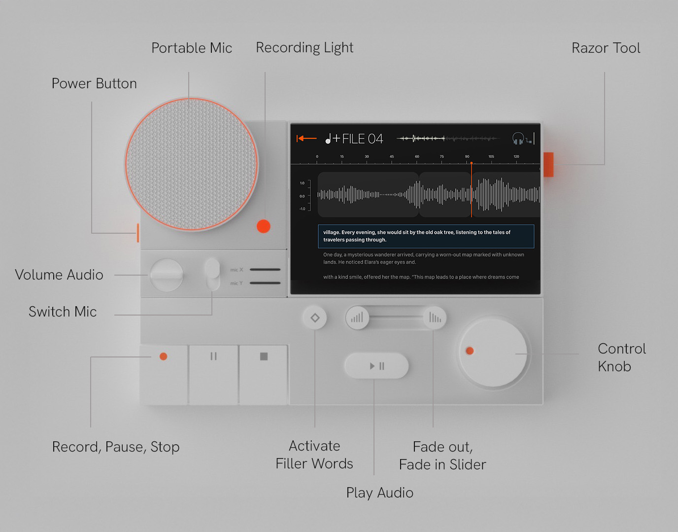This screenshot has width=678, height=532.
Task: Select the waveform clip after the playhead
Action: [506, 194]
